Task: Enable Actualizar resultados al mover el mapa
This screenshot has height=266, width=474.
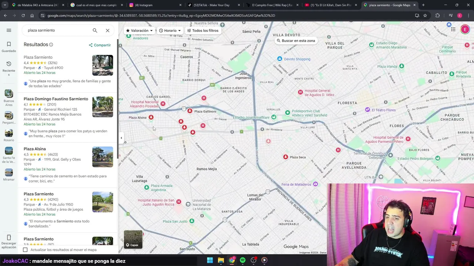Action: 25,250
